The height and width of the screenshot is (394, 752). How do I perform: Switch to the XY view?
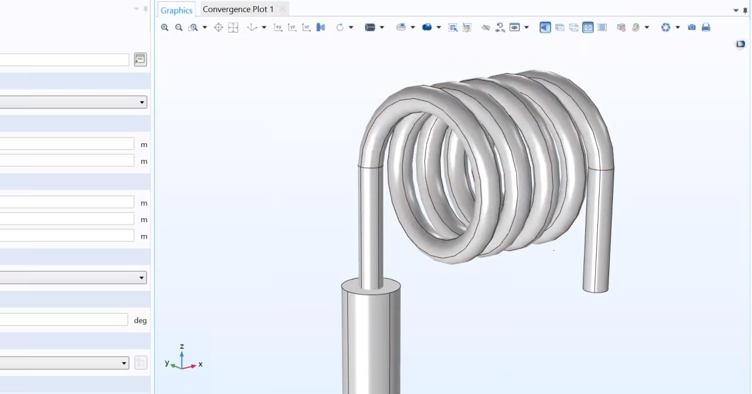coord(278,28)
